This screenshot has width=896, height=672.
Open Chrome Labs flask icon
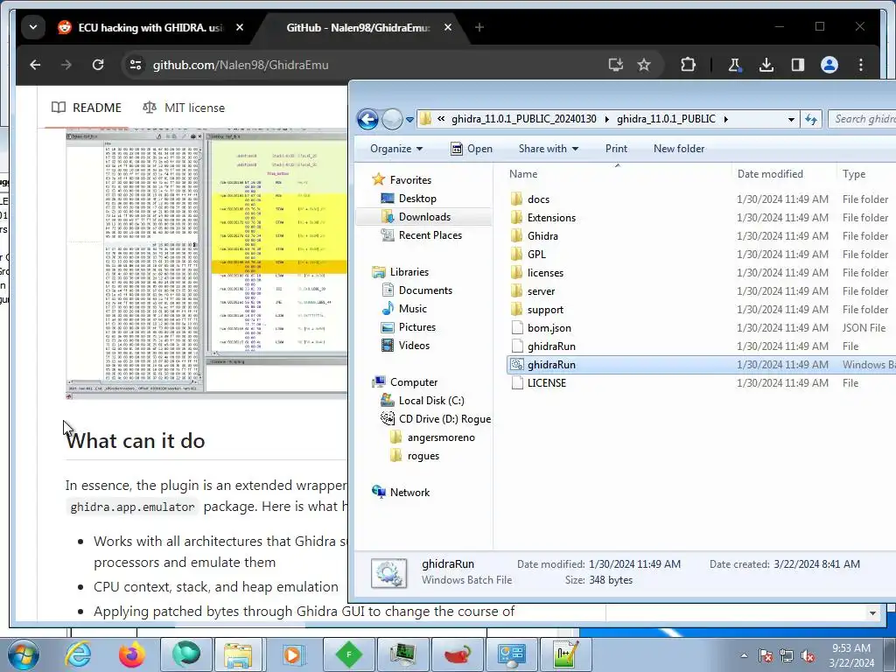(734, 65)
